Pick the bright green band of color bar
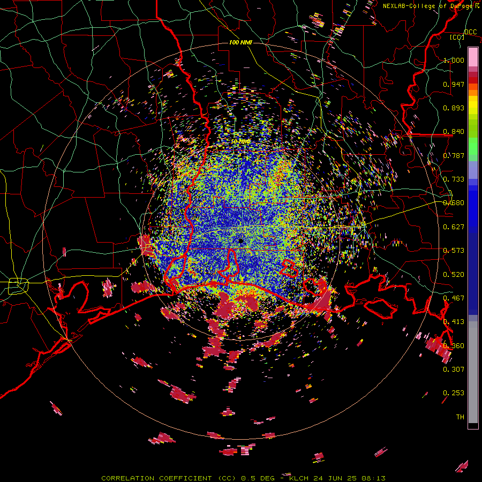The image size is (482, 482). pos(473,146)
